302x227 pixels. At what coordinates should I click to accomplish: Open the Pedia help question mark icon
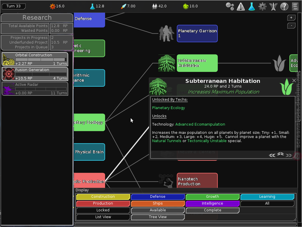(x=284, y=6)
